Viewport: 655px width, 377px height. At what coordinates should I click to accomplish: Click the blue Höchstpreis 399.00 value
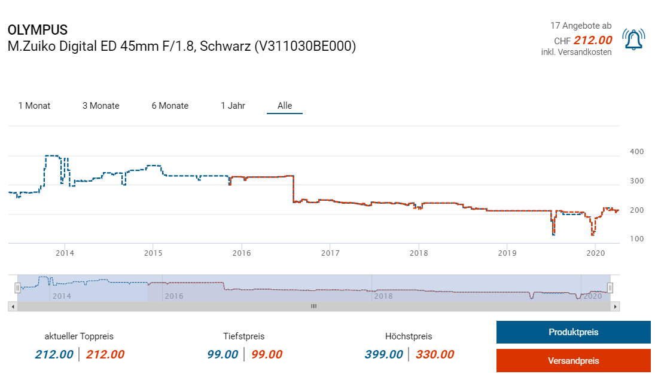(383, 354)
